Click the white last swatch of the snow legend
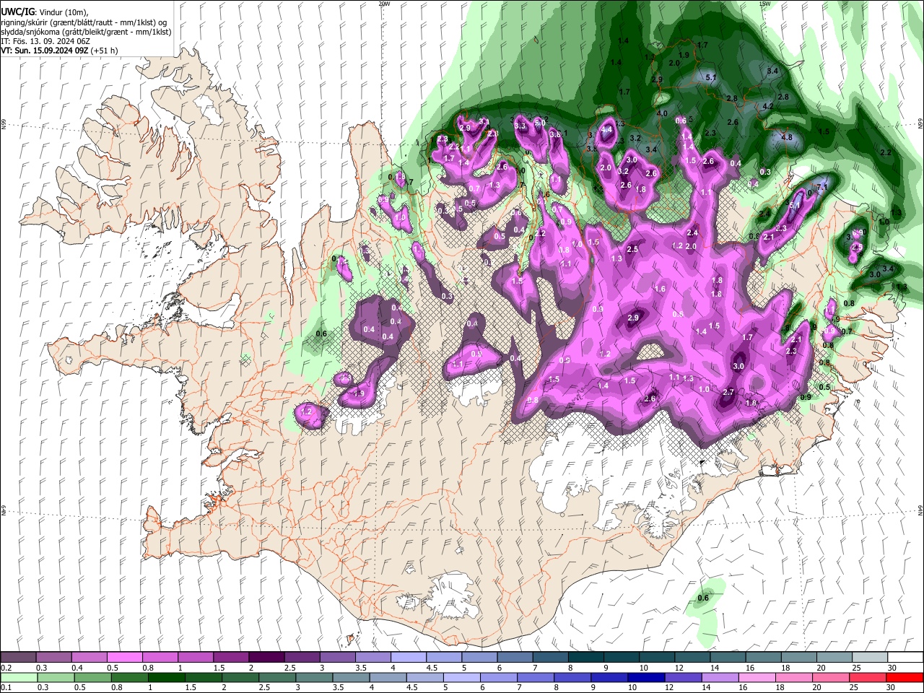This screenshot has height=693, width=924. 905,658
